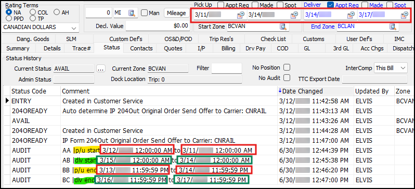Viewport: 415px width, 189px height.
Task: Switch to the Summary tab
Action: pyautogui.click(x=18, y=48)
